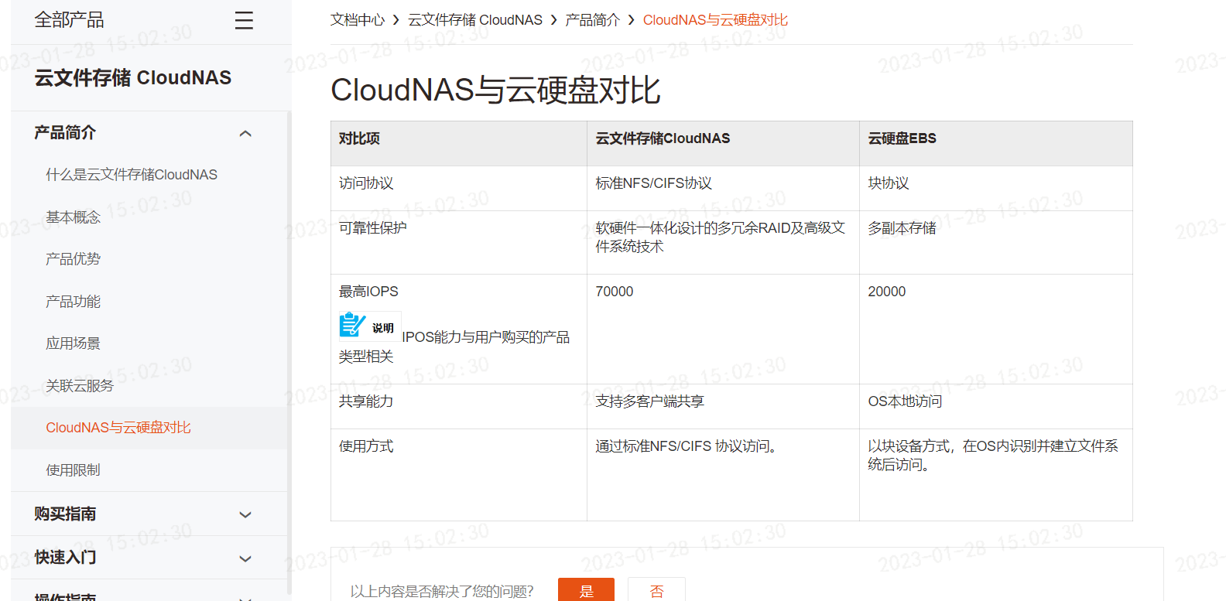Viewport: 1226px width, 601px height.
Task: Click CloudNAS与云硬盘对比 in the breadcrumb
Action: 715,20
